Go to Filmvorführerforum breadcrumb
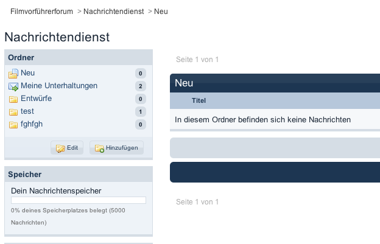The width and height of the screenshot is (380, 244). [41, 12]
